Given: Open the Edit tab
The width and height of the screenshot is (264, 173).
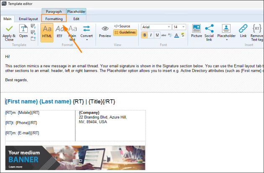Looking at the screenshot, I should click(76, 19).
